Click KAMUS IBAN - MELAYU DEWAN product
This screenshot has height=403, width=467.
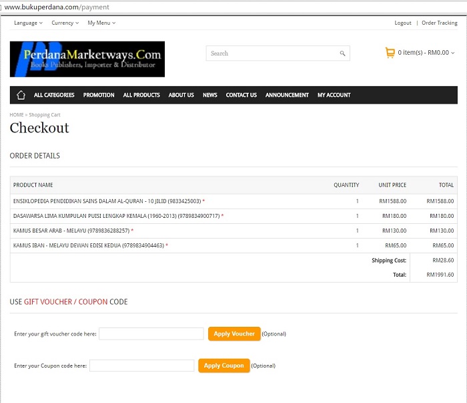click(x=89, y=245)
